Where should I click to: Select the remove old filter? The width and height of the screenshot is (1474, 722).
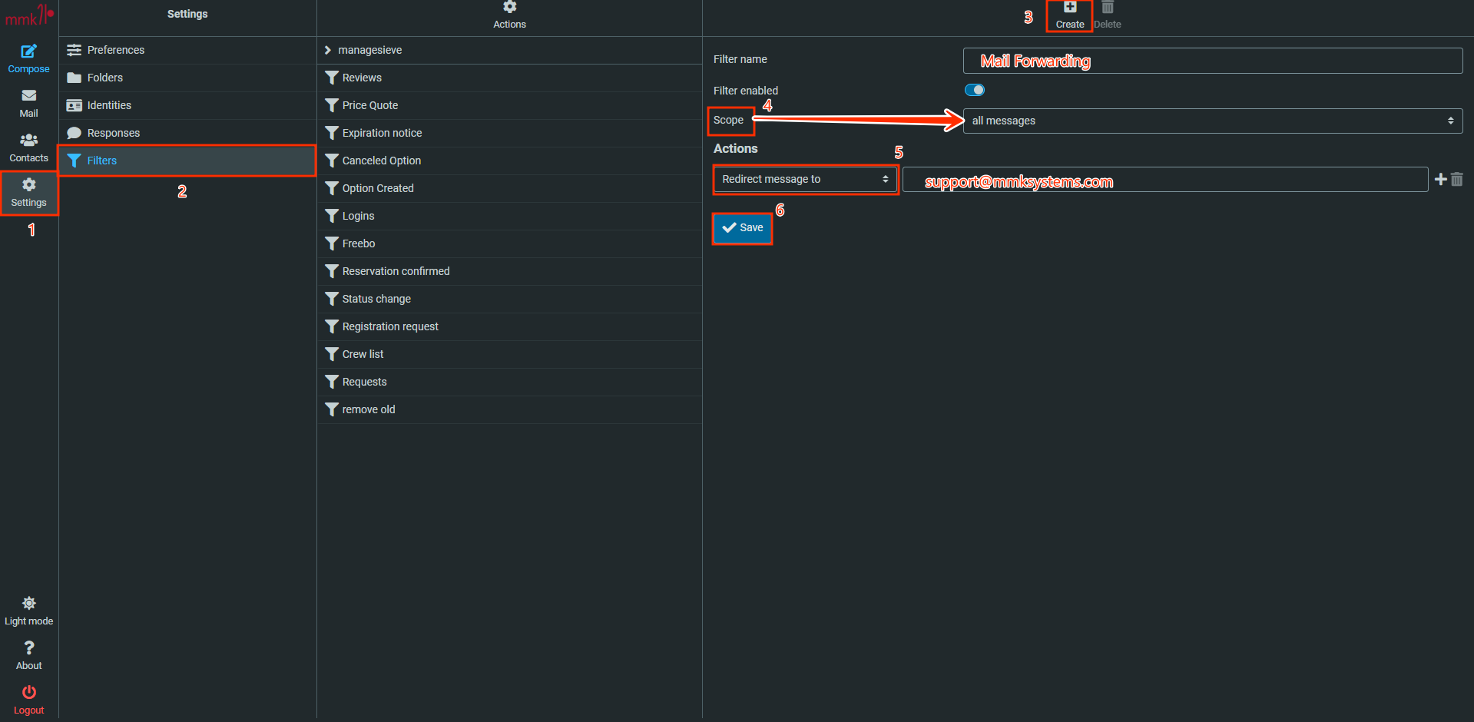[510, 409]
